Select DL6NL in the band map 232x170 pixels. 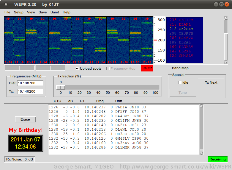coord(180,24)
